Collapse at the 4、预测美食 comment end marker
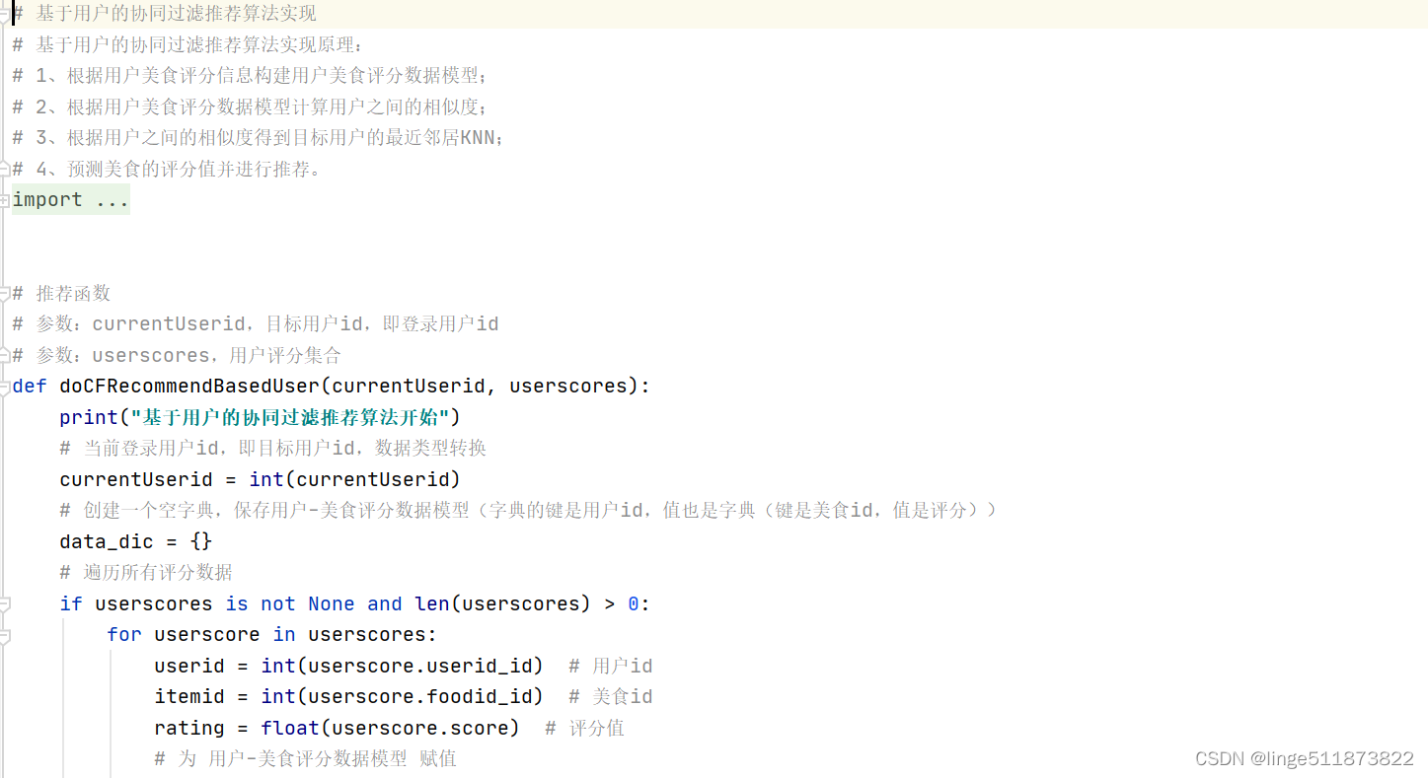The width and height of the screenshot is (1428, 778). (x=5, y=170)
